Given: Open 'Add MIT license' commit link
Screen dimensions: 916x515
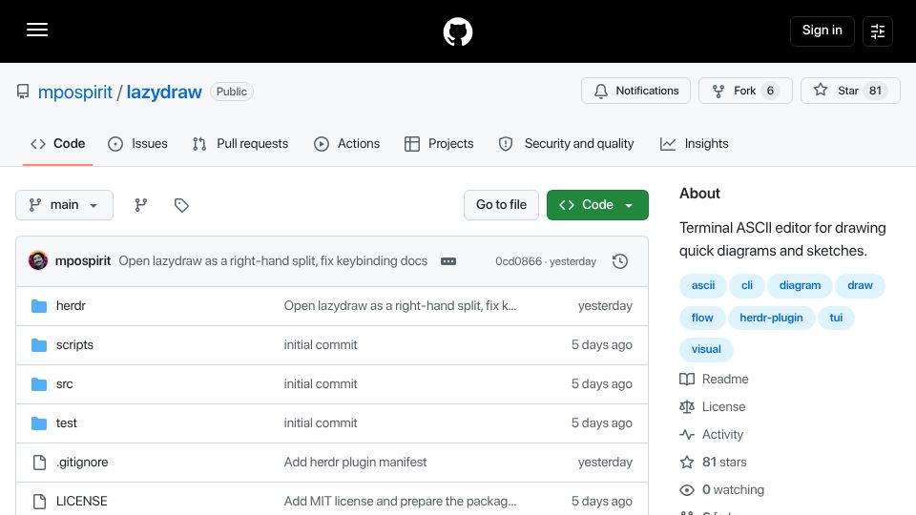Looking at the screenshot, I should coord(400,502).
